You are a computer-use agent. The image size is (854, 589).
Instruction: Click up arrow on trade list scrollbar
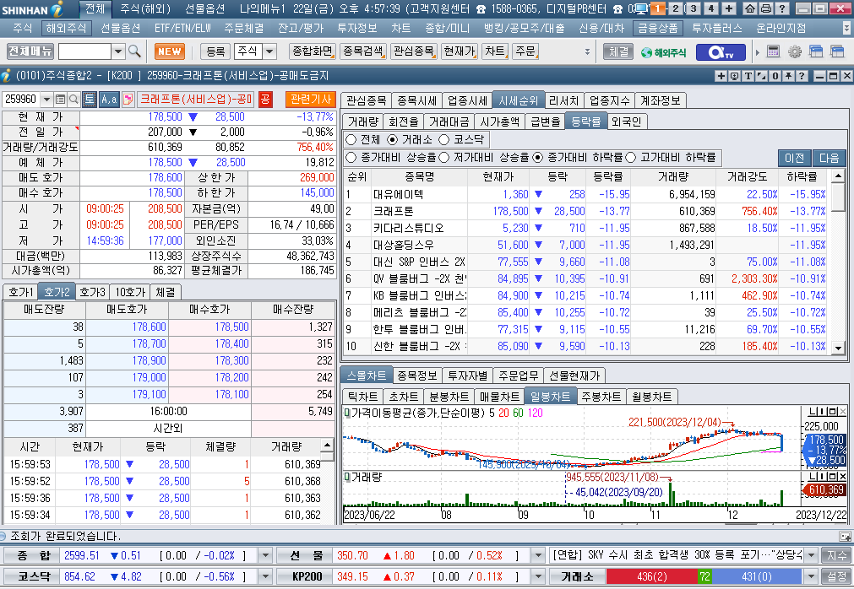pyautogui.click(x=328, y=445)
